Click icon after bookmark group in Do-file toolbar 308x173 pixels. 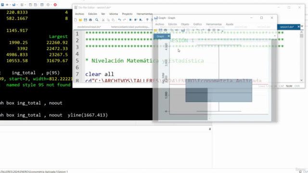tap(147, 20)
